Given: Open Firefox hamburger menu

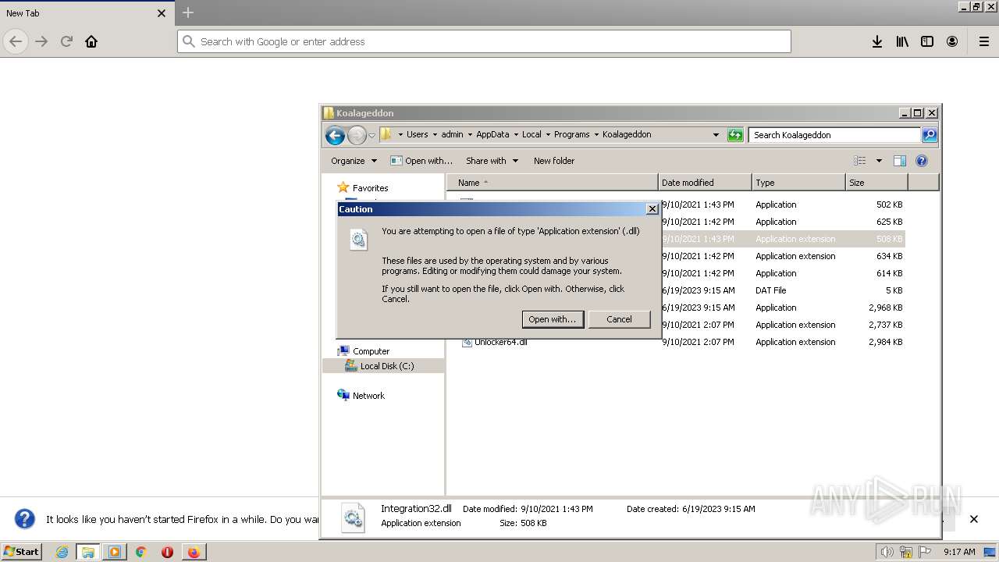Looking at the screenshot, I should coord(984,41).
